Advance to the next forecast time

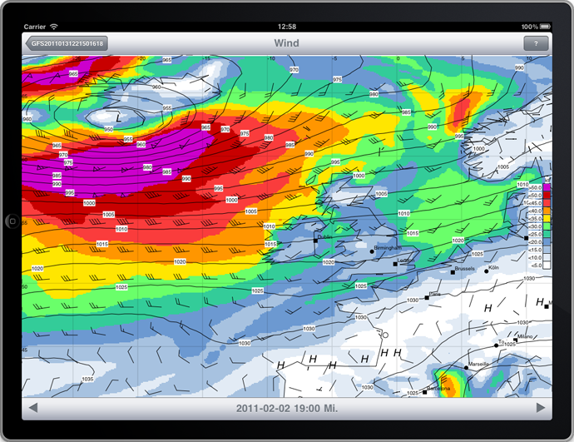(x=541, y=408)
